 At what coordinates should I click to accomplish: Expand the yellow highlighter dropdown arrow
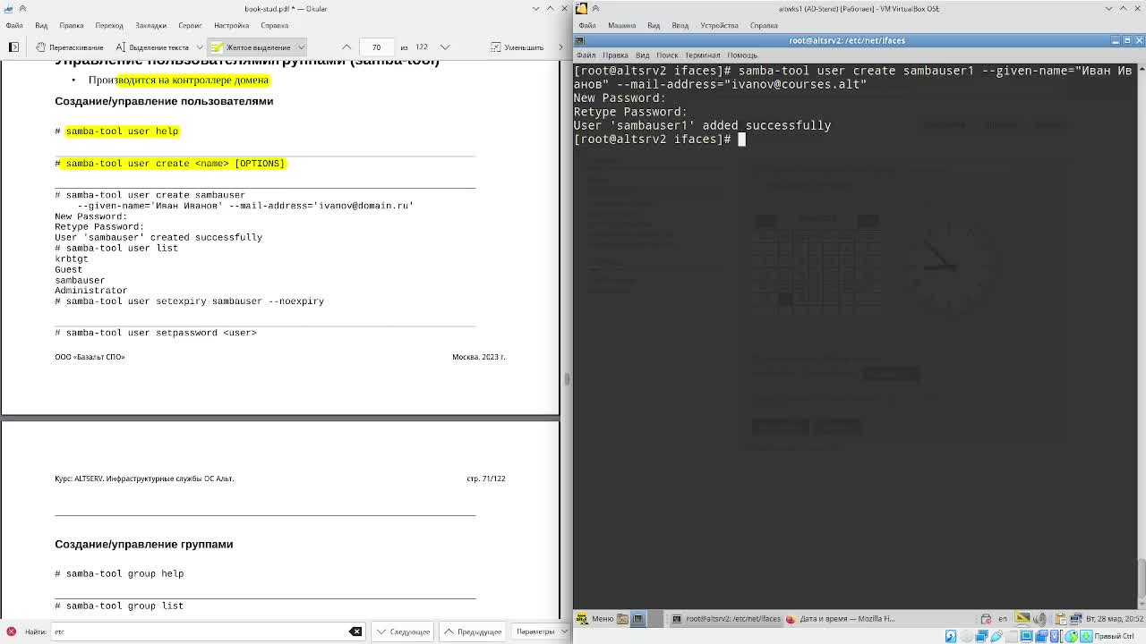pos(301,47)
